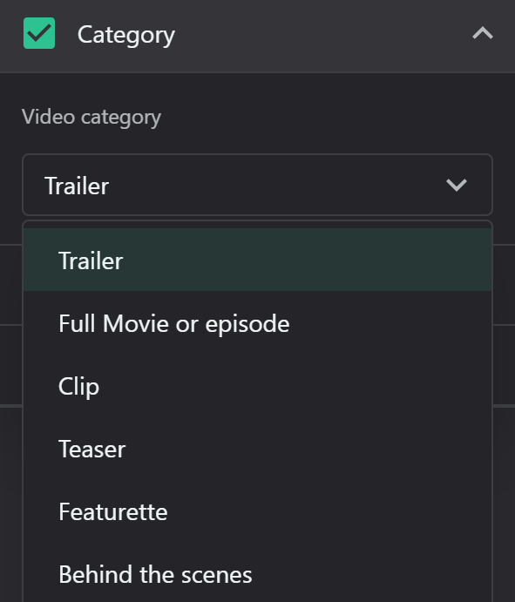Choose Featurette from the category list
515x602 pixels.
coord(257,511)
